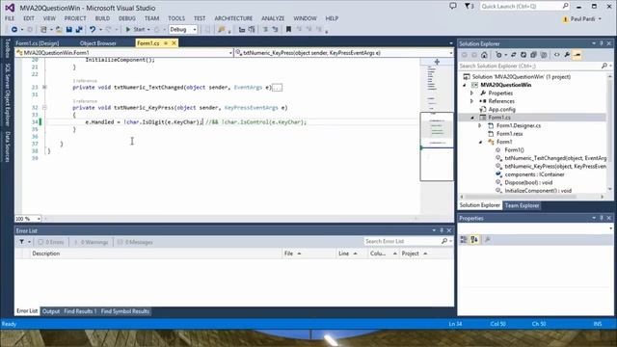This screenshot has height=347, width=617.
Task: Open the notifications flag icon
Action: [469, 6]
